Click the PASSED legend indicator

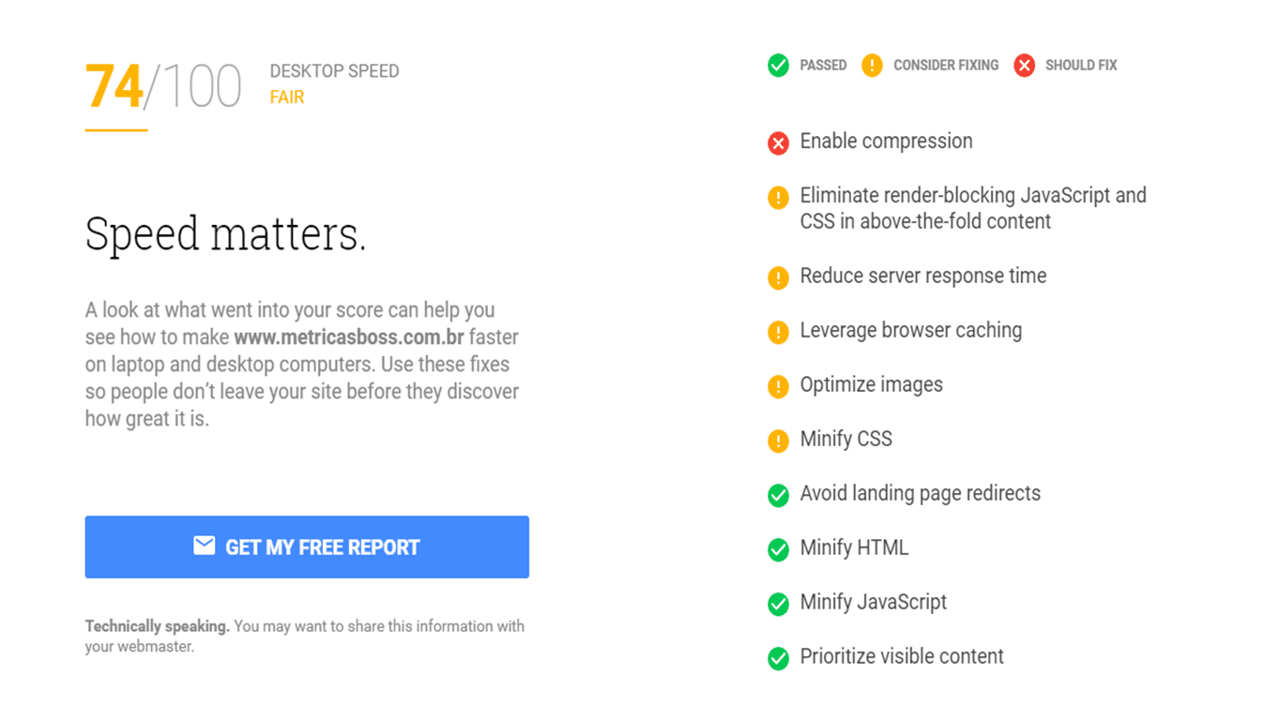coord(778,65)
